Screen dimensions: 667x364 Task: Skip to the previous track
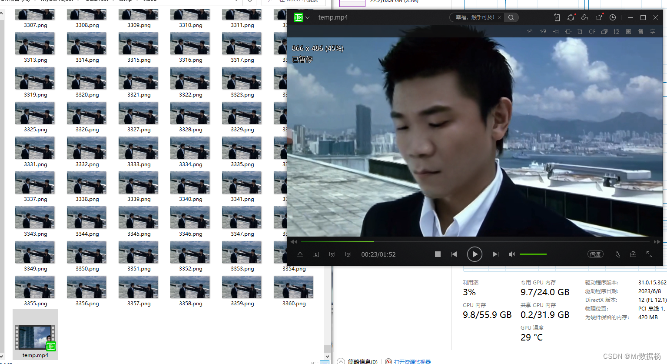[x=454, y=254]
